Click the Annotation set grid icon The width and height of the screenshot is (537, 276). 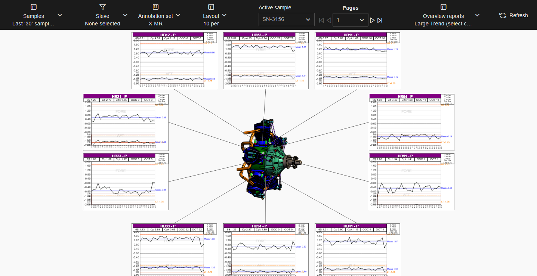[x=156, y=7]
